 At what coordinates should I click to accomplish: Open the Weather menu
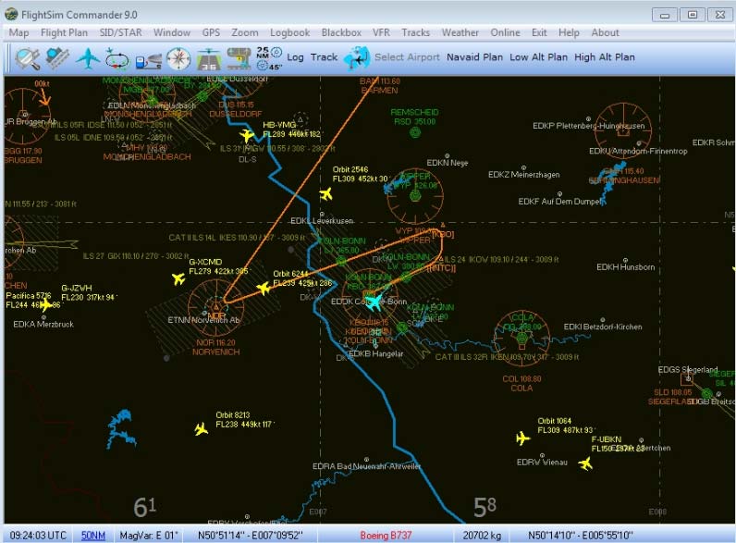(x=460, y=32)
